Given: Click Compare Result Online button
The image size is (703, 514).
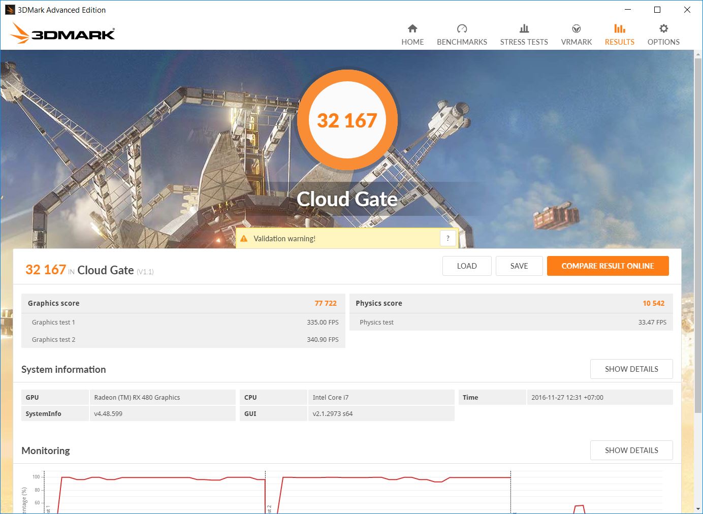Looking at the screenshot, I should tap(608, 266).
